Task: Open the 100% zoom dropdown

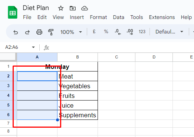Action: coord(71,32)
